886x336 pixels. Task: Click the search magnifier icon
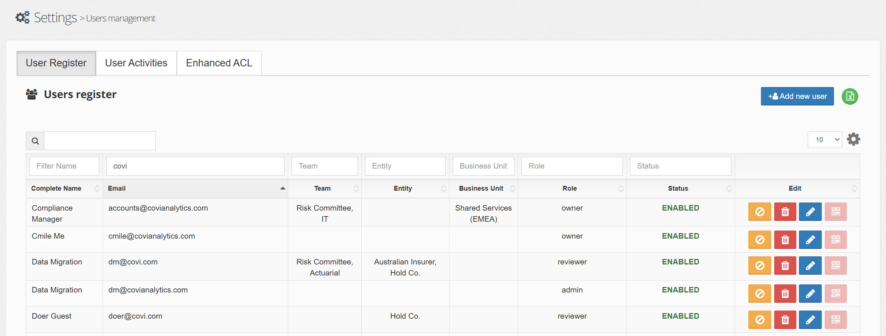pos(35,141)
